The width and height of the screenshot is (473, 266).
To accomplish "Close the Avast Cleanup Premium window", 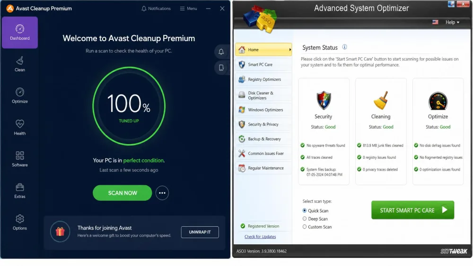I will click(222, 9).
